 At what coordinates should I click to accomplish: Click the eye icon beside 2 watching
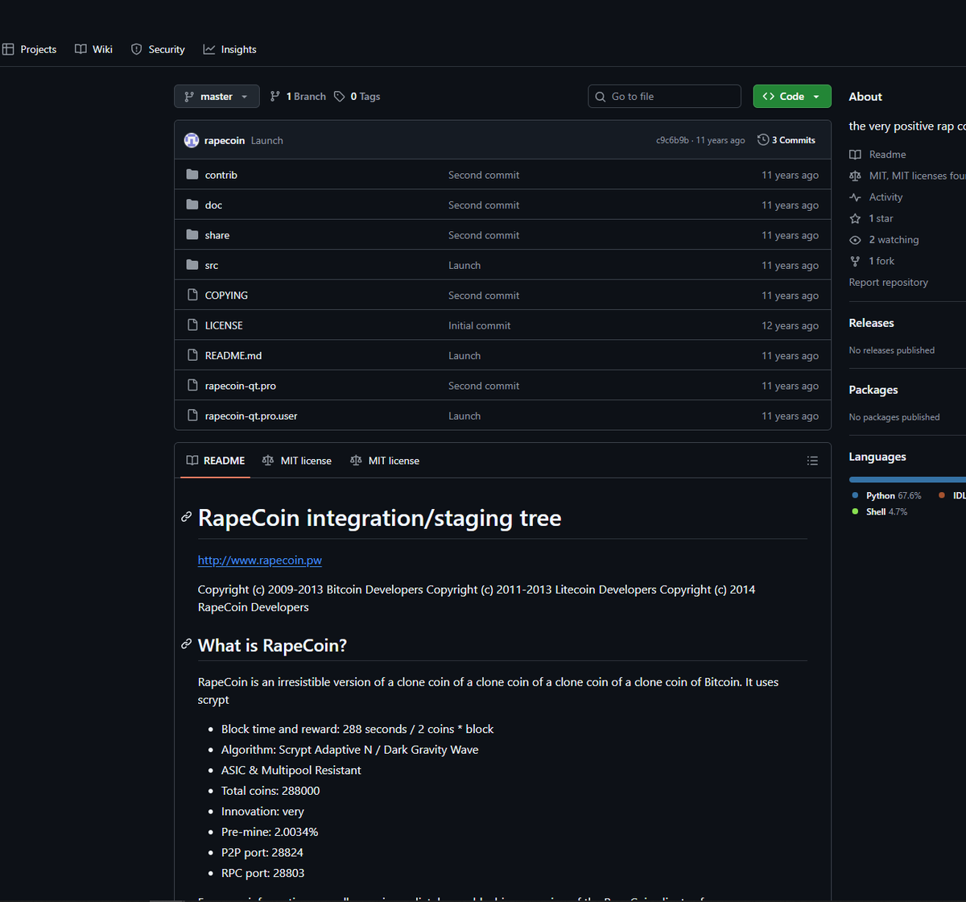(x=855, y=240)
